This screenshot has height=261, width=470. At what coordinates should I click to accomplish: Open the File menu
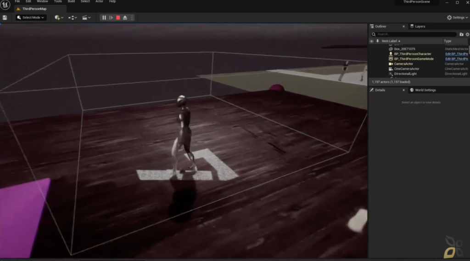click(x=17, y=1)
